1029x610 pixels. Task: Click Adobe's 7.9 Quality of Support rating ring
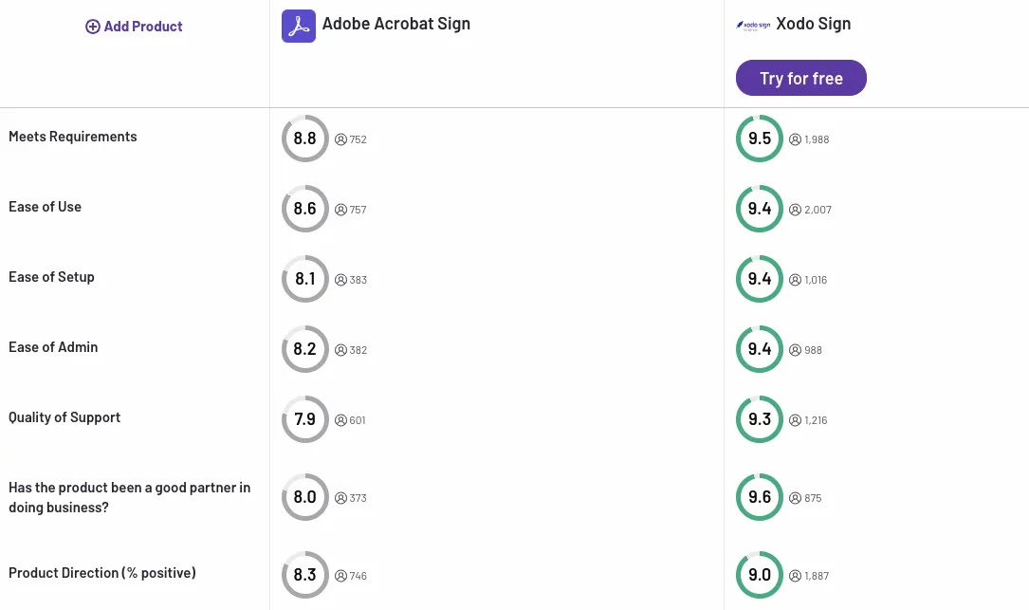click(x=304, y=418)
